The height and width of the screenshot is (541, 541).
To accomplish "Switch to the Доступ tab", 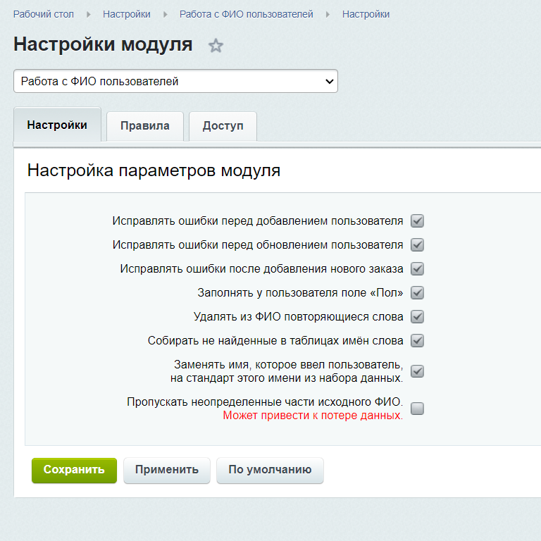I will click(x=223, y=126).
